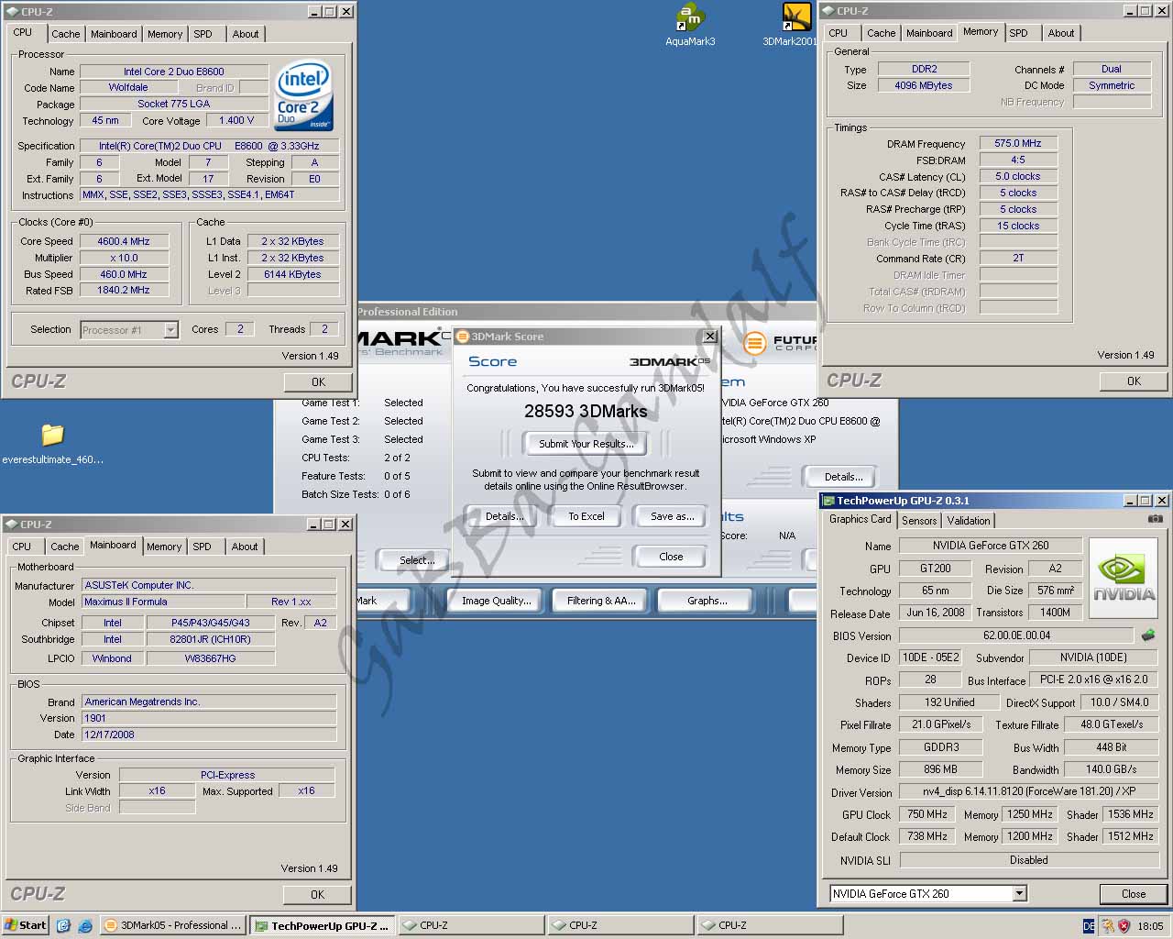Switch to 3DMark05 Professional taskbar button
The image size is (1173, 939).
173,925
